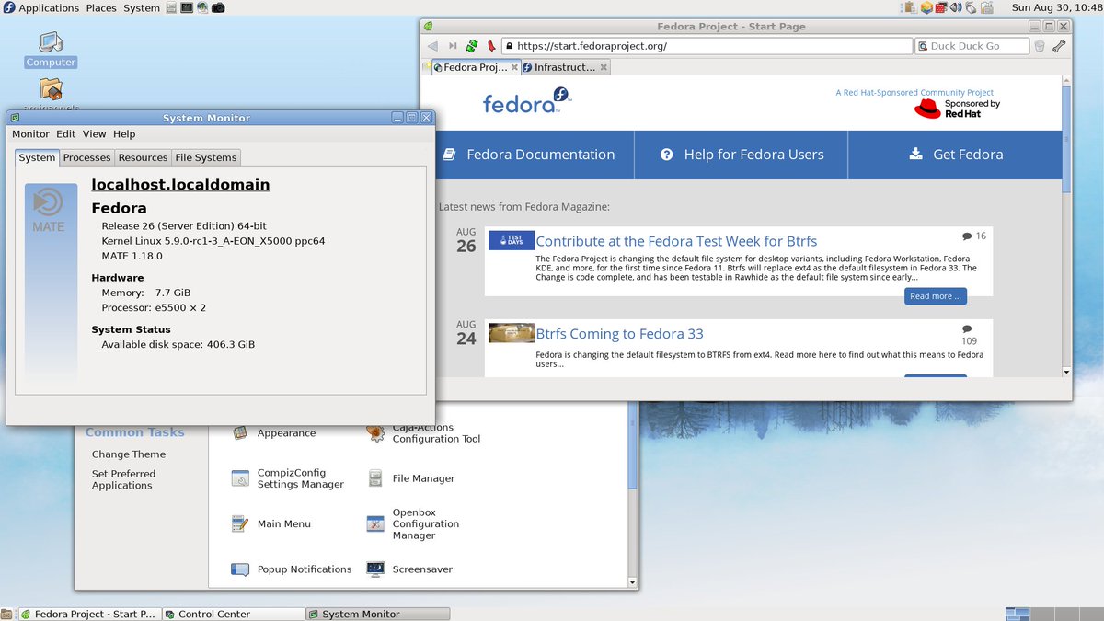Launch the screenshot camera tool in panel

click(218, 7)
